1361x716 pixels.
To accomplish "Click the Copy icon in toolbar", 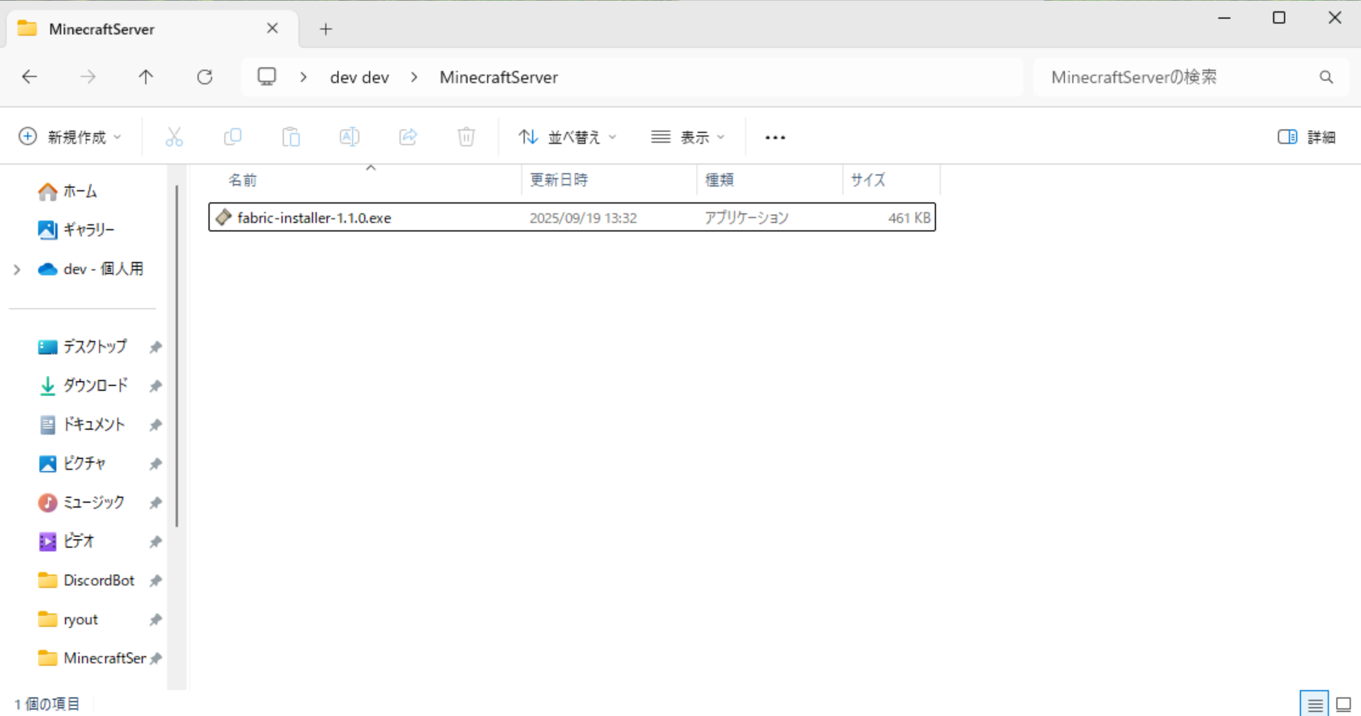I will click(x=233, y=137).
